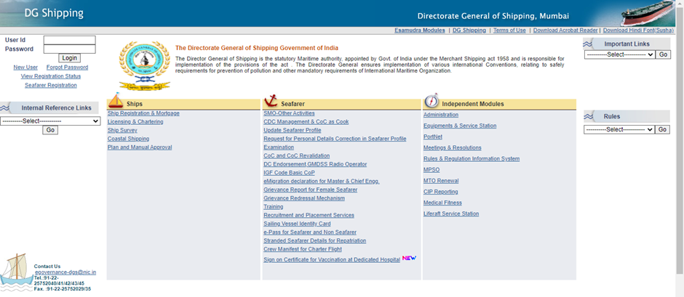Screen dimensions: 684x297
Task: Open Licensing & Chartering link
Action: coord(135,122)
